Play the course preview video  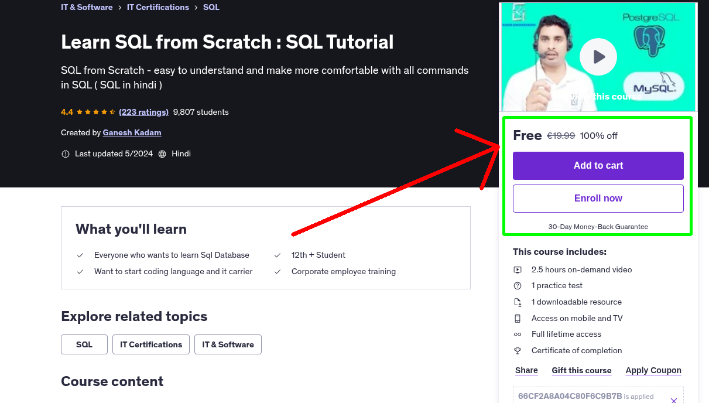click(598, 57)
